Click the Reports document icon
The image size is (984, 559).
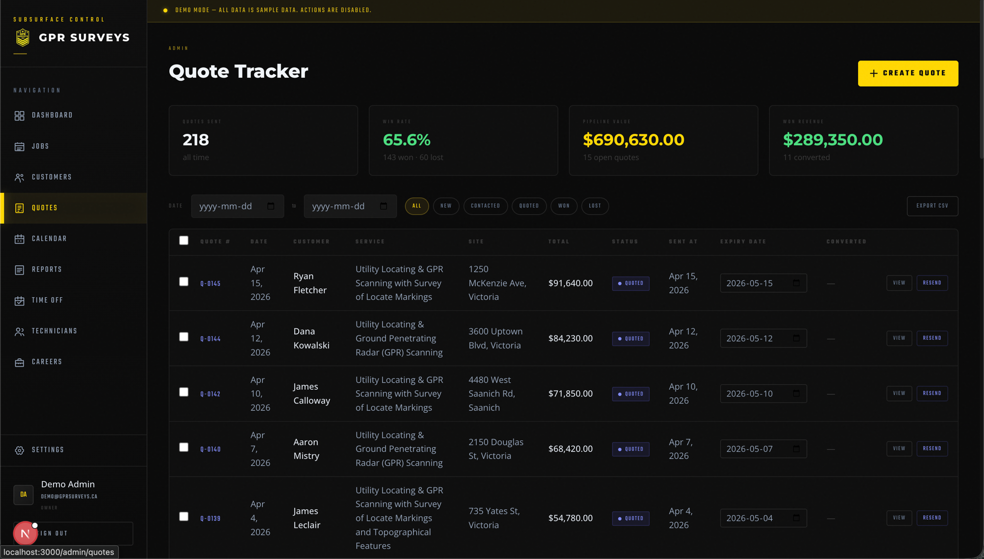pos(19,270)
